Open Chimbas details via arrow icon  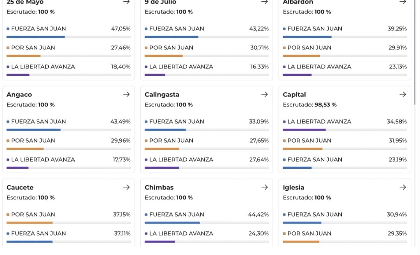(265, 187)
